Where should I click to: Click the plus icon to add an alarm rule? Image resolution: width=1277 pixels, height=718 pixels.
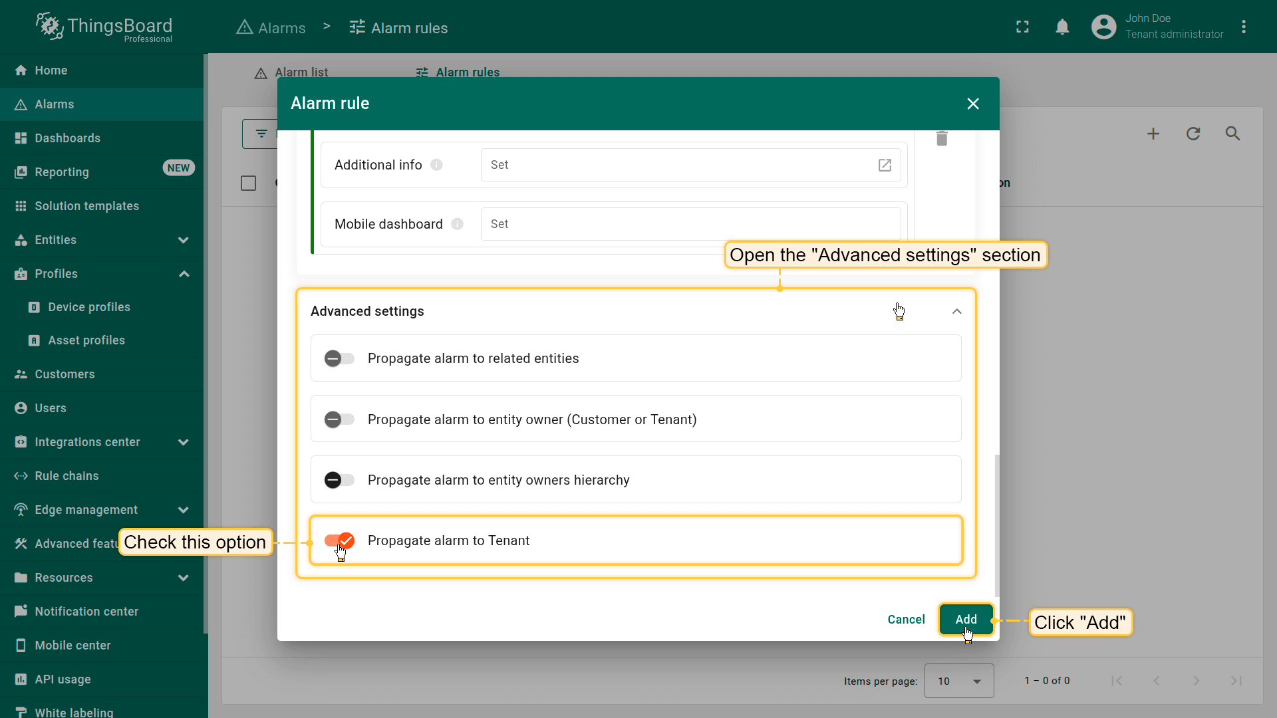click(x=1153, y=134)
